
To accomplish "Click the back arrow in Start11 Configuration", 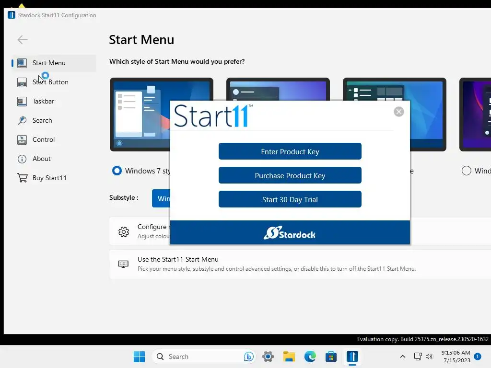I will click(23, 40).
